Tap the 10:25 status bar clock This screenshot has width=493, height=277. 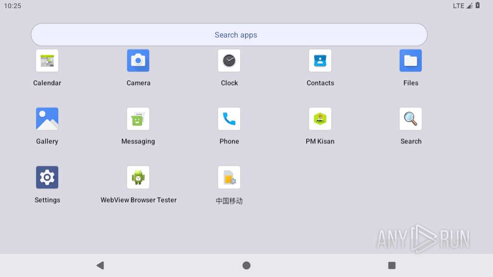[13, 6]
